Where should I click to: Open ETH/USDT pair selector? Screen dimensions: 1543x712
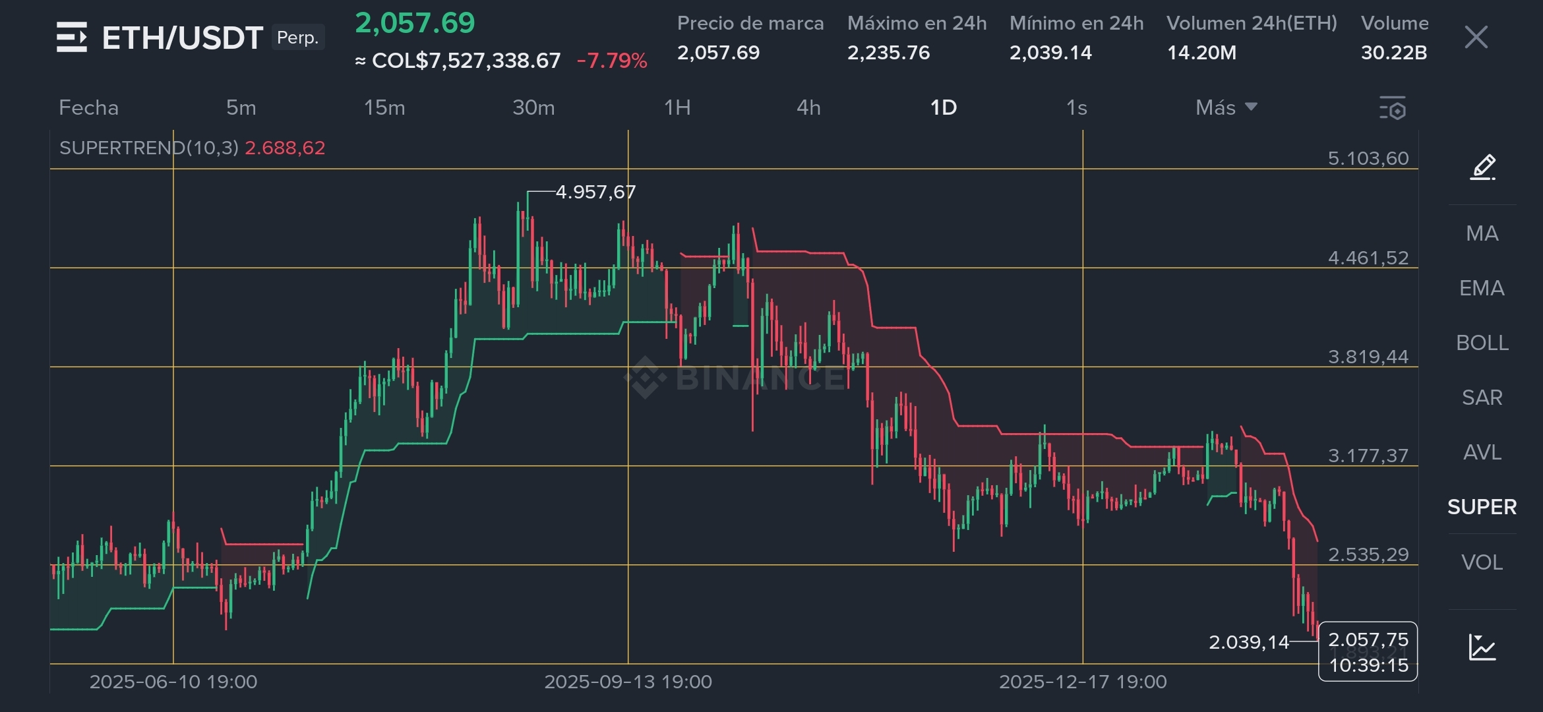pos(183,38)
